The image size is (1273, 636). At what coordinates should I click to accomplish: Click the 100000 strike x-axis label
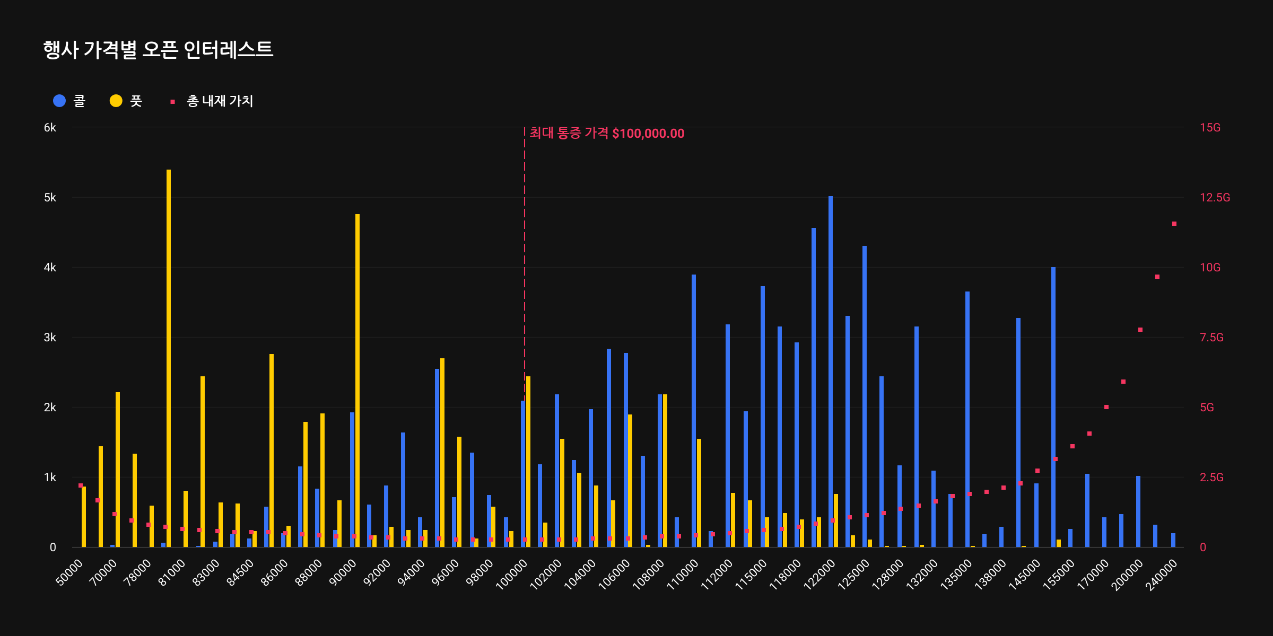tap(512, 575)
